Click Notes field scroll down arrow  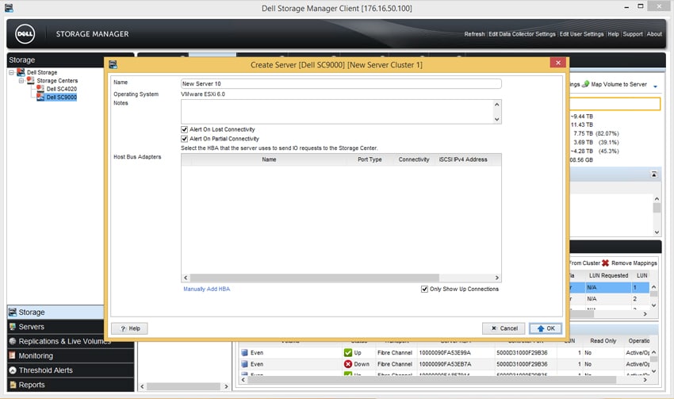497,119
